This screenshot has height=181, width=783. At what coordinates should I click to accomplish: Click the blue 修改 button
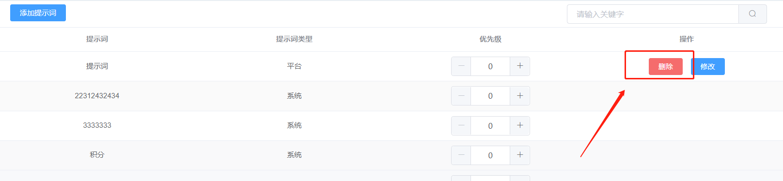click(708, 67)
